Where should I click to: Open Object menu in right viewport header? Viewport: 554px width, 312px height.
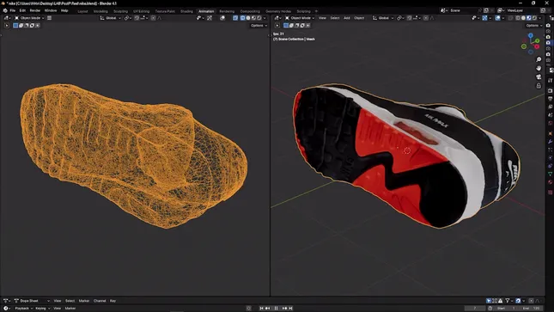359,18
